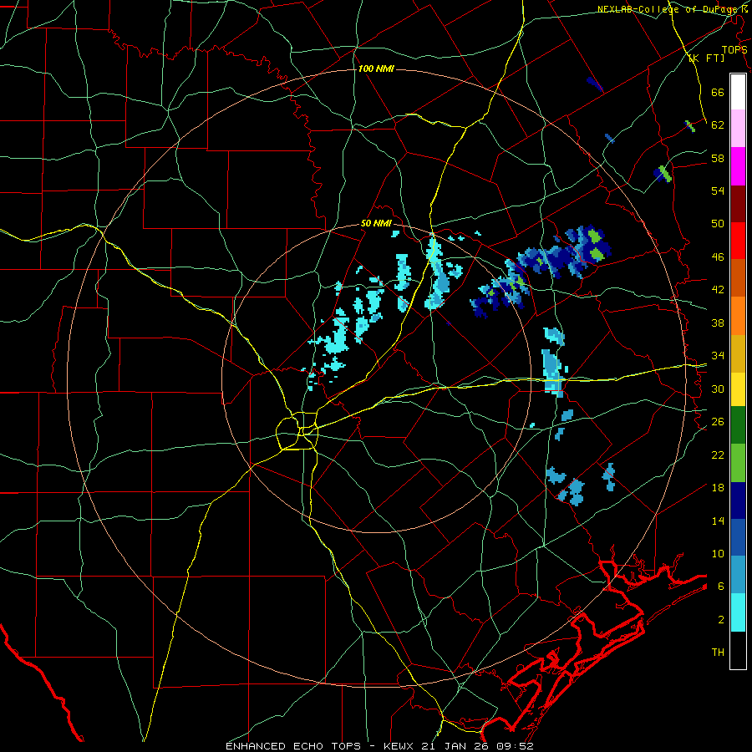Image resolution: width=752 pixels, height=752 pixels.
Task: Click the '[K FT]' units label
Action: coord(706,58)
